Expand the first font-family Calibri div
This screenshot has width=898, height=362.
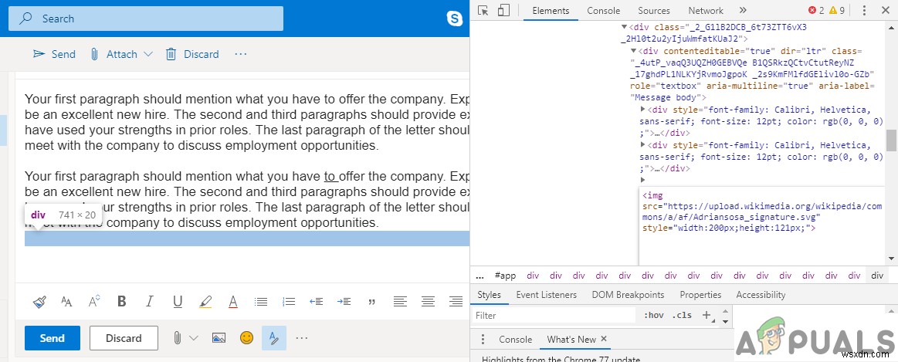(x=642, y=109)
